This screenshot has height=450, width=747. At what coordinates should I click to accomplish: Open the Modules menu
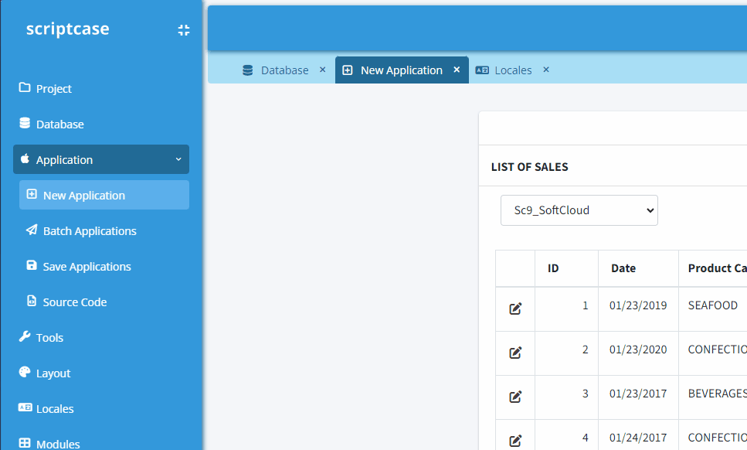[x=57, y=444]
